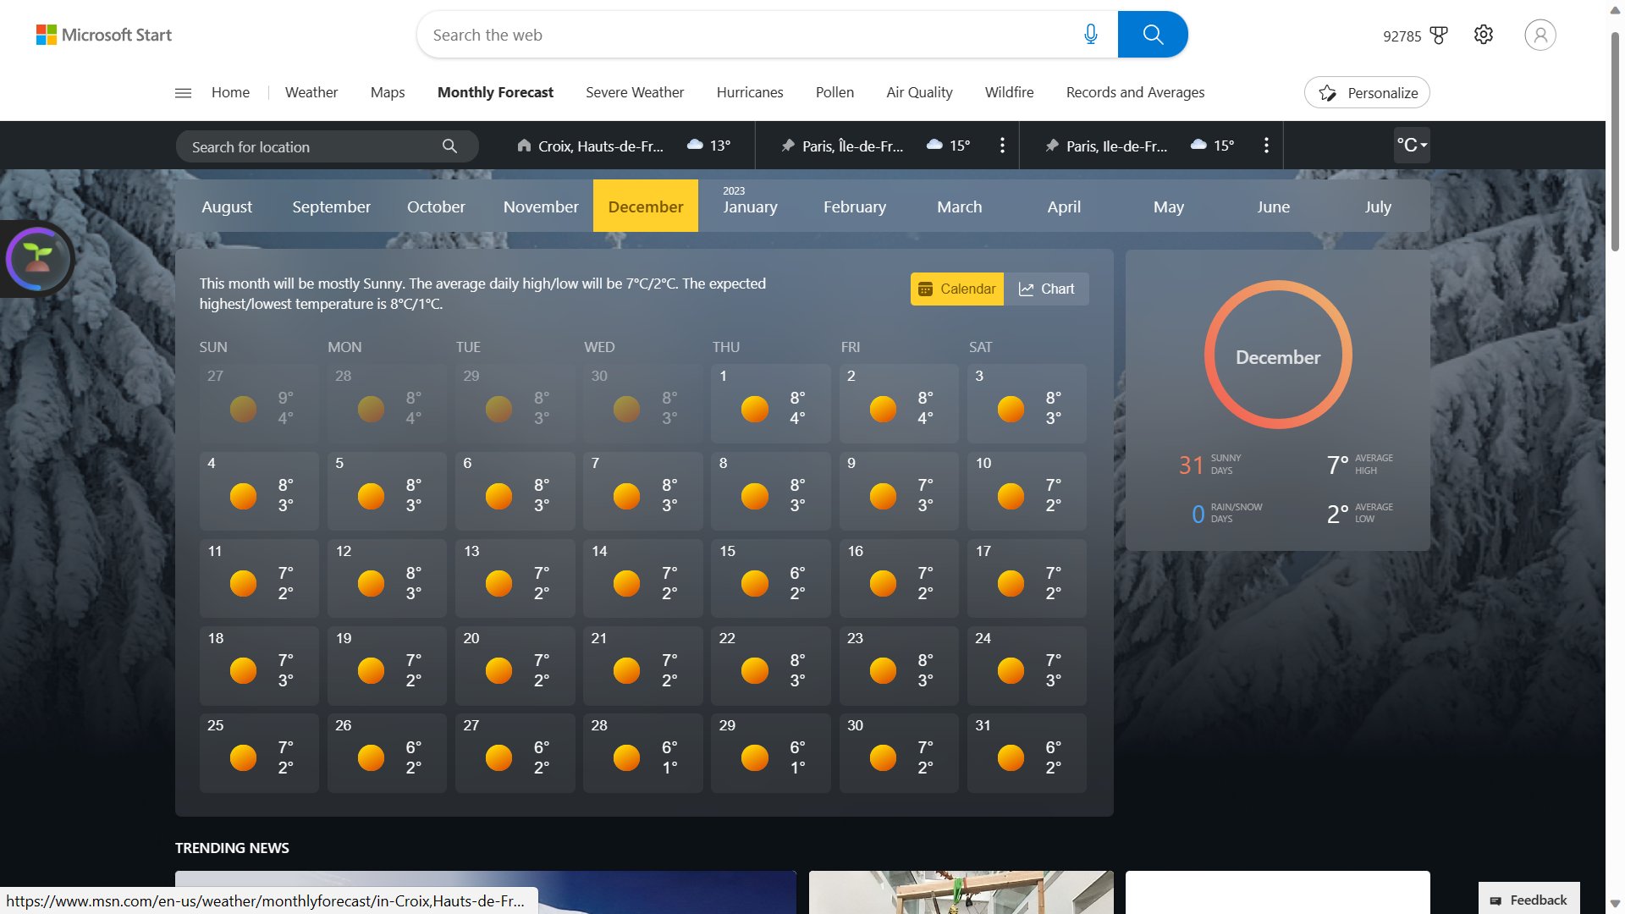Open settings gear icon
Screen dimensions: 1625x914
point(1483,34)
